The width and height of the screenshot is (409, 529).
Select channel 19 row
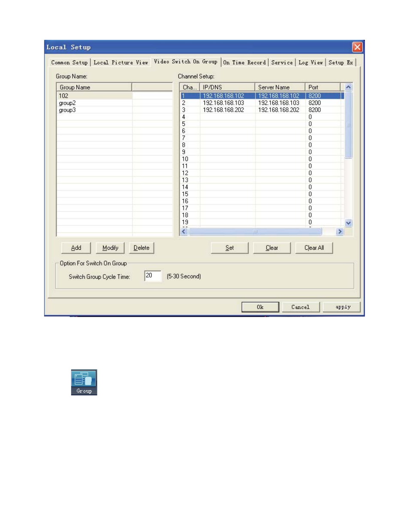coord(262,222)
